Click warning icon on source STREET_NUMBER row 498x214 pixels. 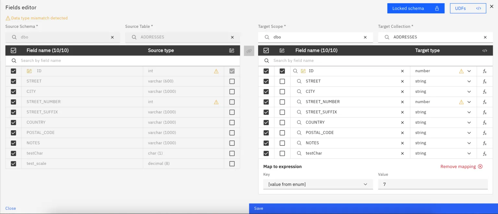(x=216, y=102)
